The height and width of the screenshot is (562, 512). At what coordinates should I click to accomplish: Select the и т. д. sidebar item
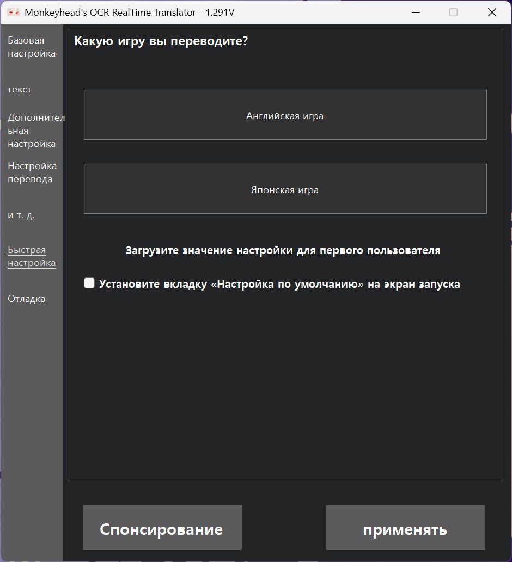tap(21, 215)
